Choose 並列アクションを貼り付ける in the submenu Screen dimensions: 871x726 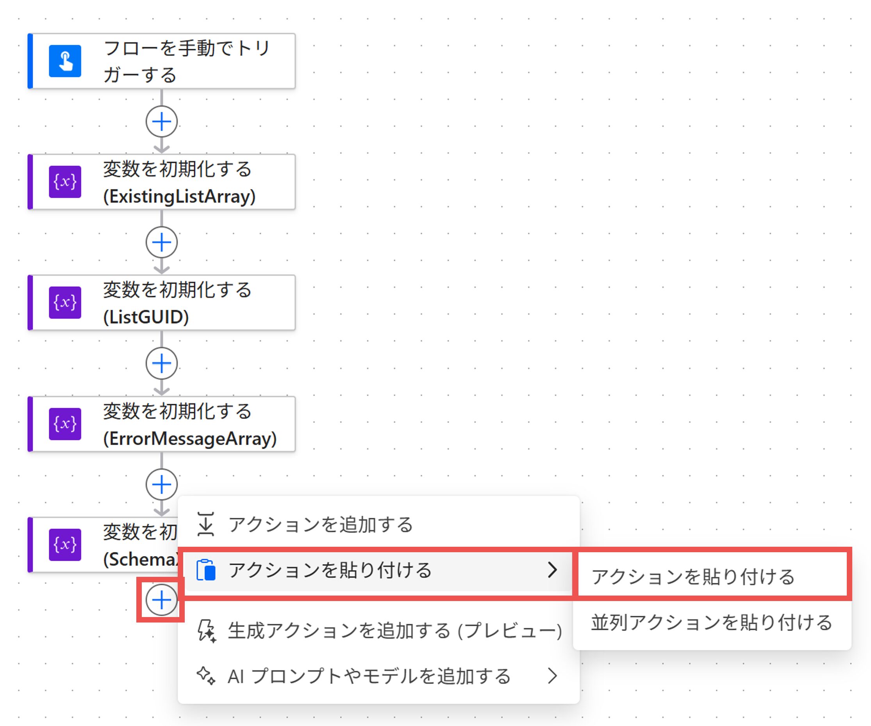coord(712,623)
